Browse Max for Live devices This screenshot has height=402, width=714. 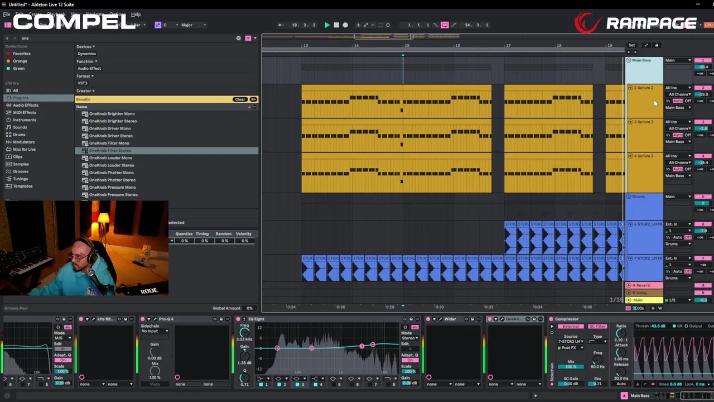click(24, 149)
